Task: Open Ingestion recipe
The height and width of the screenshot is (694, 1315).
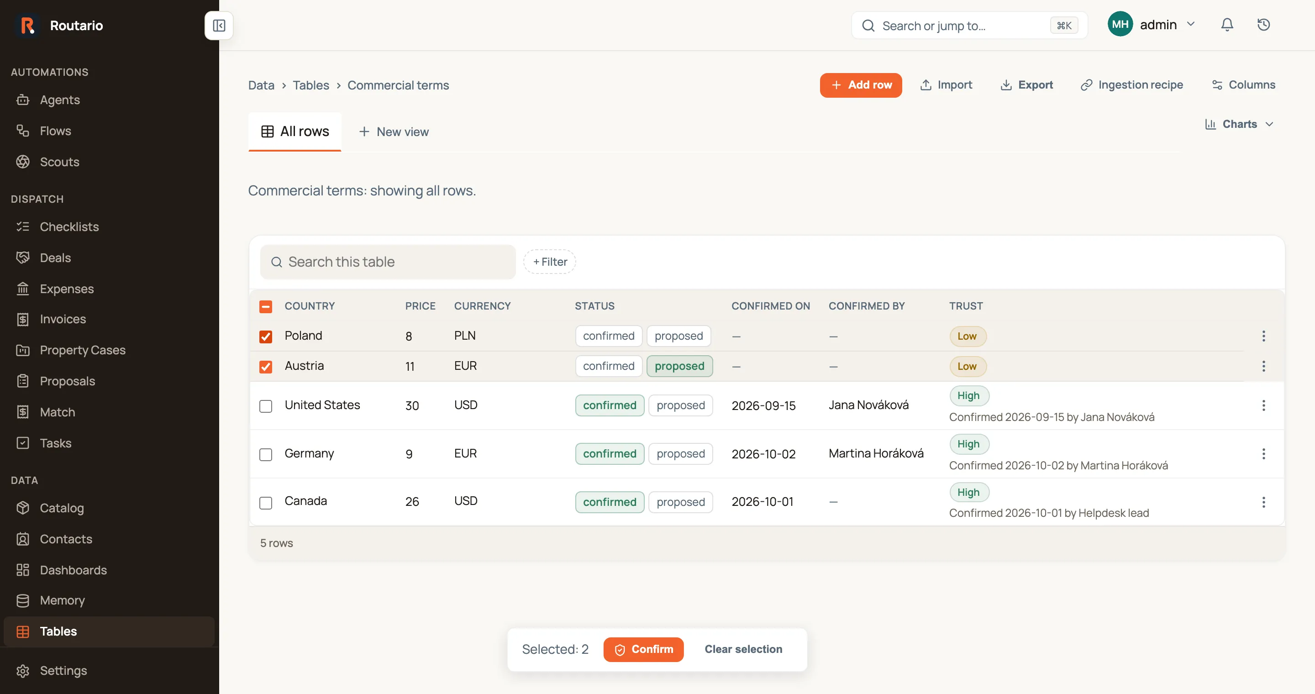Action: 1132,85
